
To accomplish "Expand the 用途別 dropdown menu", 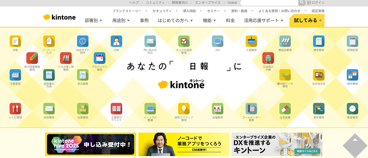I will pos(121,21).
